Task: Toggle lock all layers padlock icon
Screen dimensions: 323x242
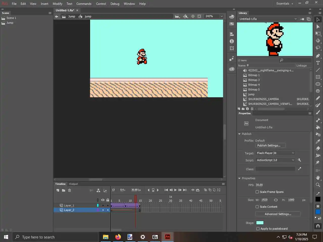Action: click(108, 200)
